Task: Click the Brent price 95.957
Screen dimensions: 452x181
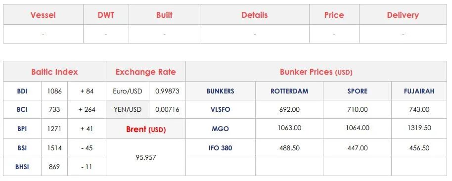Action: point(146,157)
